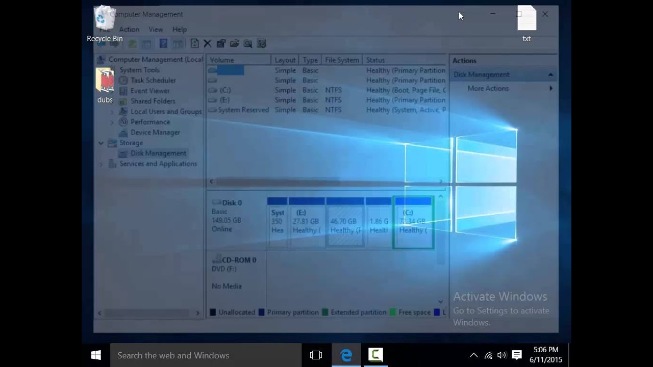Click Show/Hide Action Pane toolbar icon
The image size is (653, 367).
click(178, 44)
